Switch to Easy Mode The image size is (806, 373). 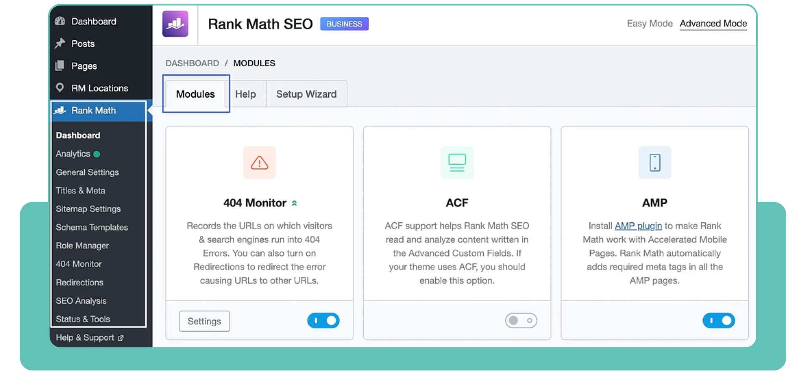pos(650,24)
